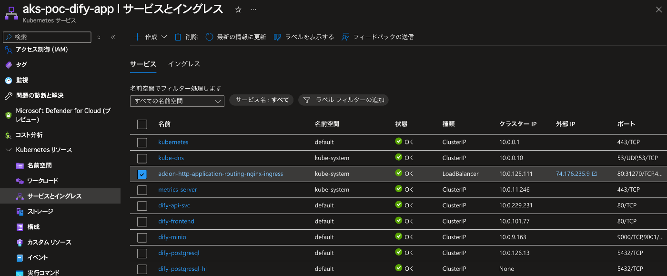Click the access control (IAM) icon
Image resolution: width=667 pixels, height=276 pixels.
(x=8, y=50)
